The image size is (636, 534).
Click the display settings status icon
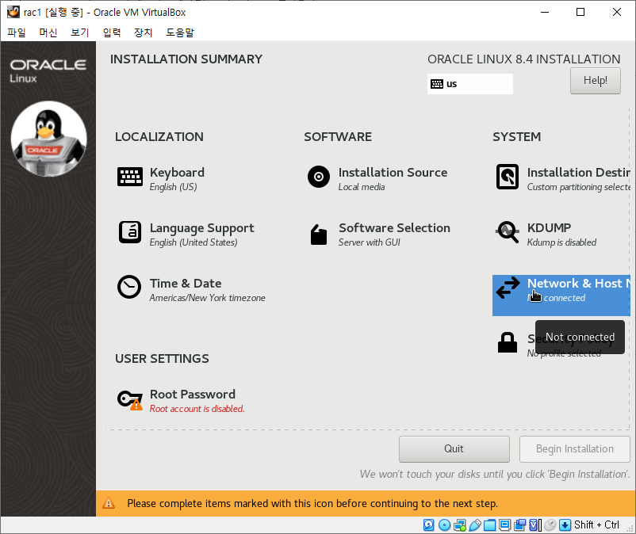click(504, 525)
